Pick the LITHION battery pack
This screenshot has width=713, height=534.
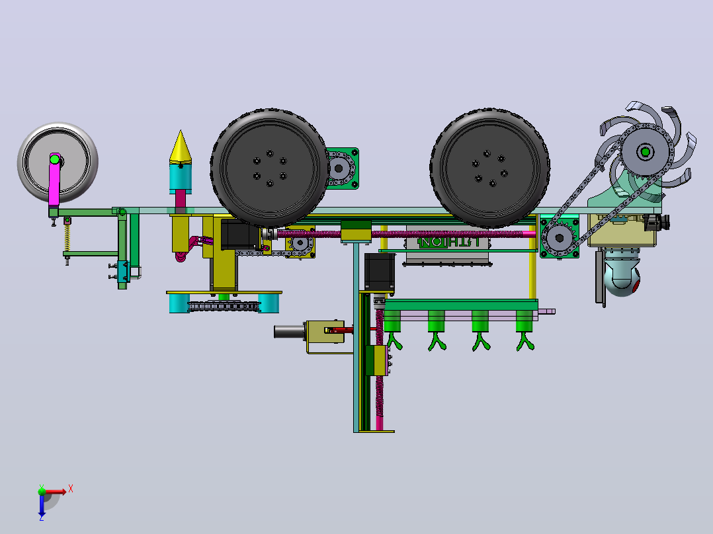tap(447, 244)
